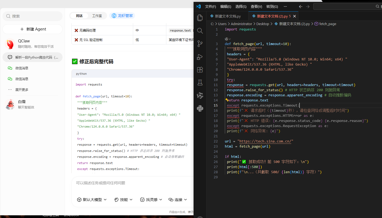Open the 选择(S) menu
This screenshot has width=382, height=218.
(241, 6)
